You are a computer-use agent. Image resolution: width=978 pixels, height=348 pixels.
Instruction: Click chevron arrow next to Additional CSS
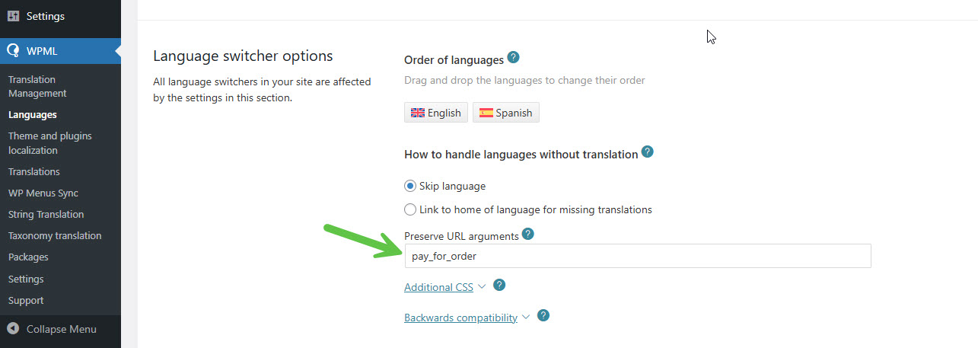coord(481,286)
